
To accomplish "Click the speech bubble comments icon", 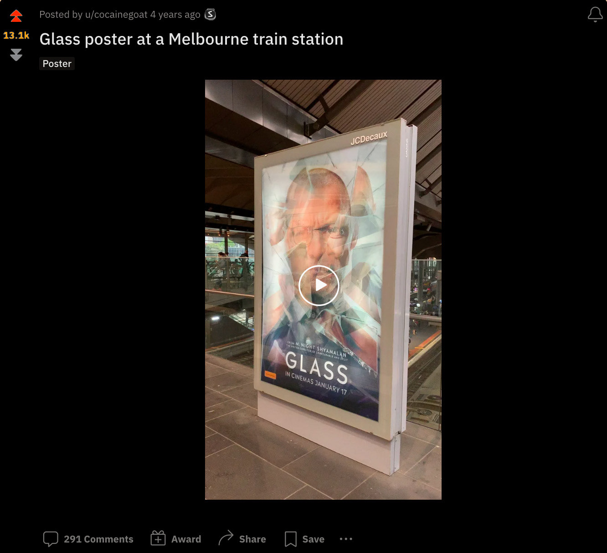I will (51, 539).
